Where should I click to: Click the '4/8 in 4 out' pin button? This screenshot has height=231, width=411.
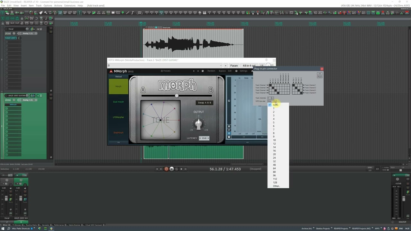tap(249, 66)
